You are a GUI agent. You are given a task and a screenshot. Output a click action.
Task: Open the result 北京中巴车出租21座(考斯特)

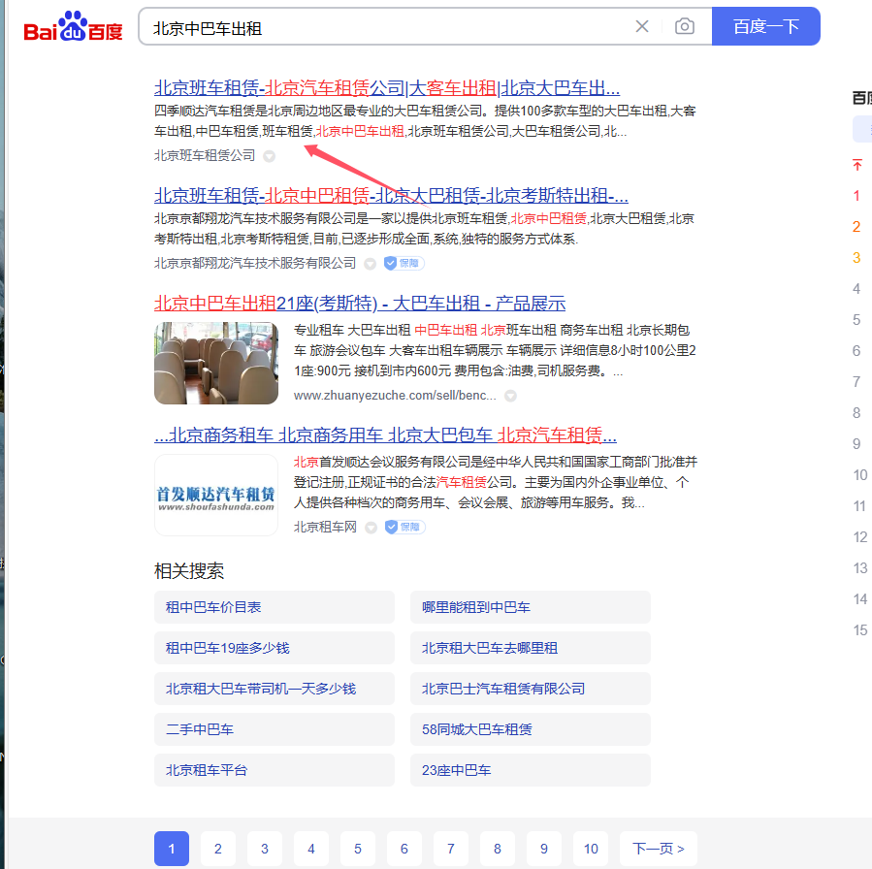click(359, 304)
